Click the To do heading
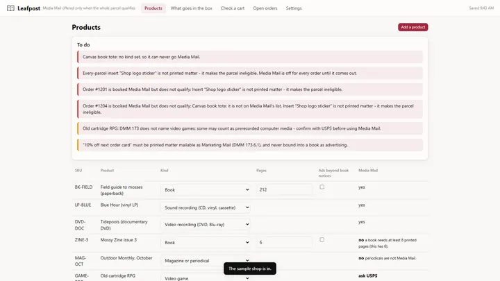Viewport: 500px width, 281px height. click(x=83, y=45)
